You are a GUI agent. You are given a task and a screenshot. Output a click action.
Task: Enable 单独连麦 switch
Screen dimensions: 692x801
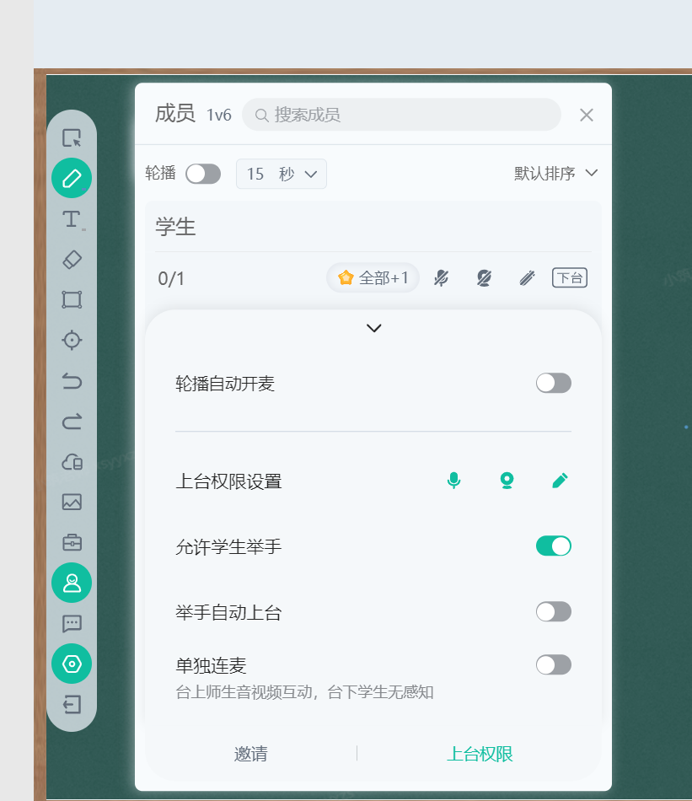(554, 664)
